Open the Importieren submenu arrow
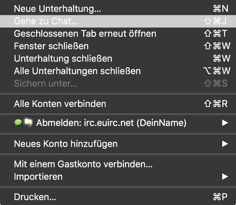The height and width of the screenshot is (205, 236). (x=225, y=176)
